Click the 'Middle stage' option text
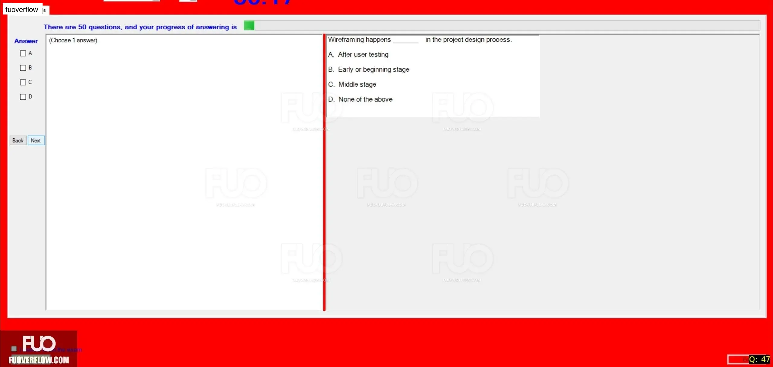This screenshot has width=773, height=367. tap(357, 85)
